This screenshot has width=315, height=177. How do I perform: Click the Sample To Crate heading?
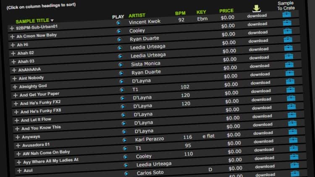pos(286,5)
